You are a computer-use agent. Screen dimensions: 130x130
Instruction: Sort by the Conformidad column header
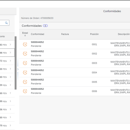(37, 34)
